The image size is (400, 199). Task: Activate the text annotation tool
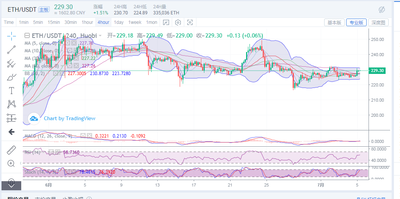click(11, 91)
